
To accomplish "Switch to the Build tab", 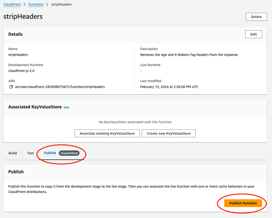I will (13, 153).
